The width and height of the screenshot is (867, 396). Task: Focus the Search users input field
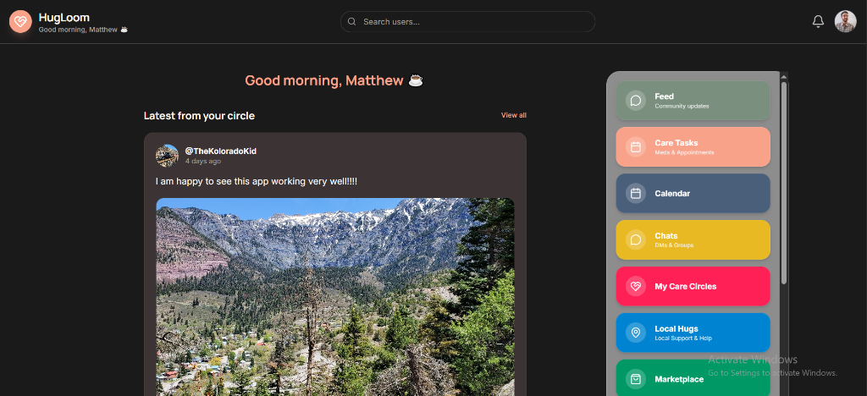click(x=474, y=22)
